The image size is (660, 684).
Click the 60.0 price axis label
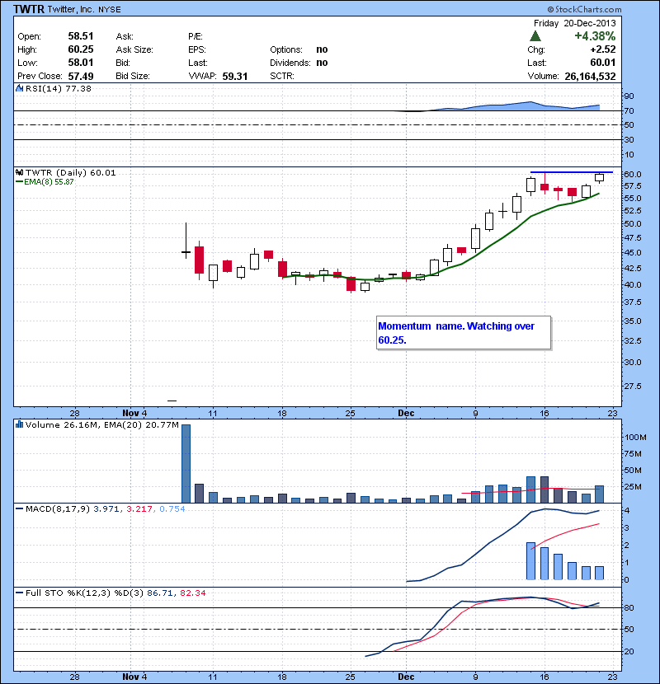tap(633, 174)
